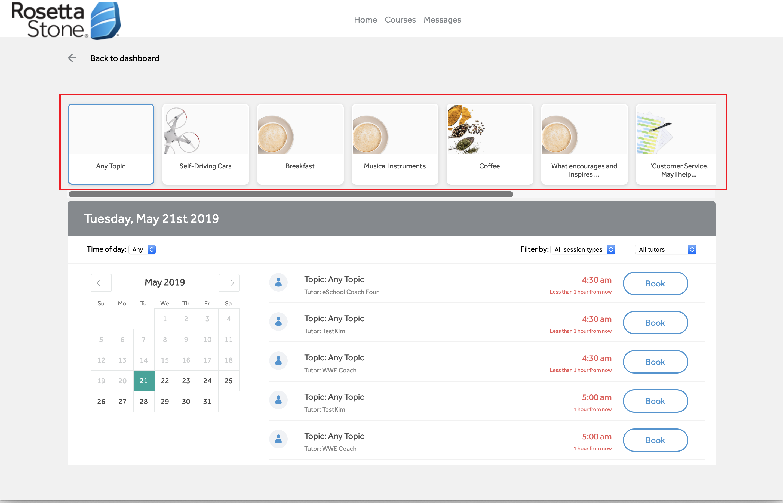Click the previous month arrow on the calendar
This screenshot has width=783, height=503.
[101, 283]
